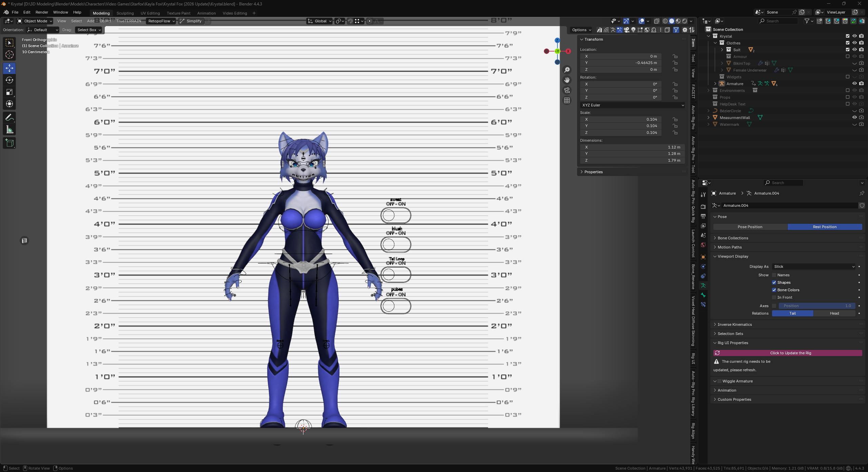
Task: Open the FACEIT sidebar tab
Action: click(693, 92)
